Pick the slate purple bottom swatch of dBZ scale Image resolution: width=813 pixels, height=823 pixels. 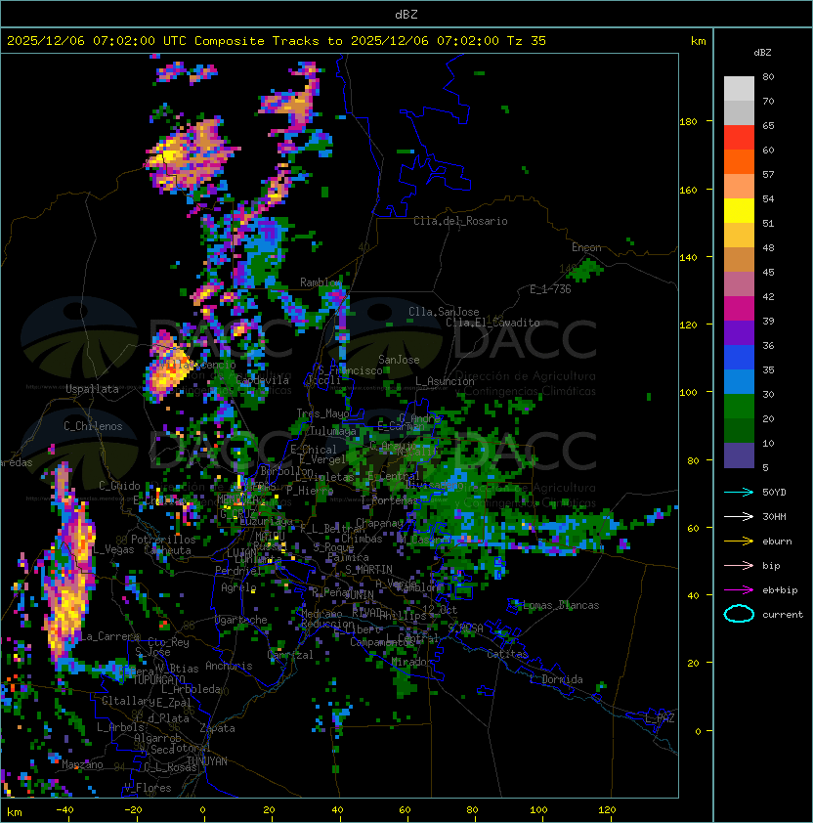point(739,455)
